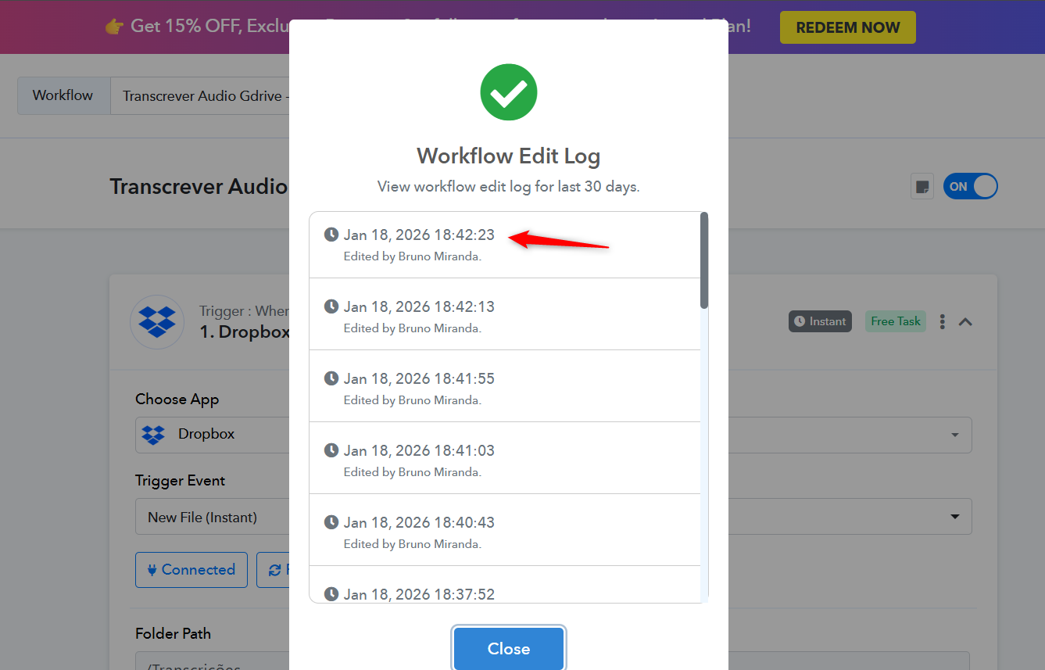Click the Connected button
The image size is (1045, 670).
[x=191, y=570]
